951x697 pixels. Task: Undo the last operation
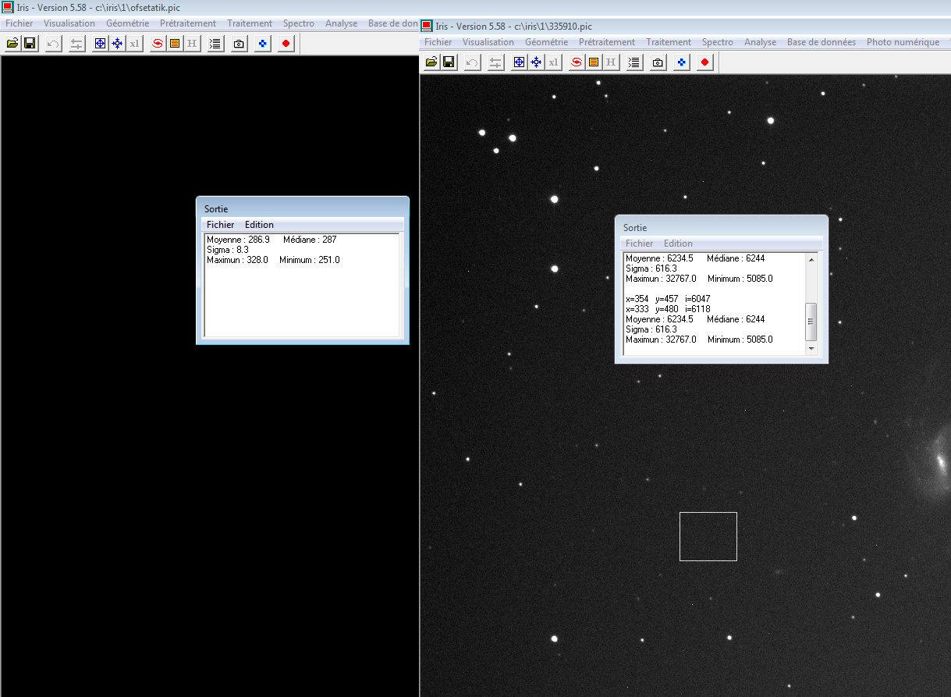coord(52,43)
